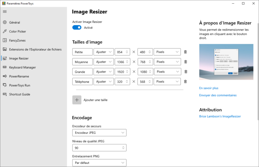Open the FancyZones settings page

click(17, 40)
